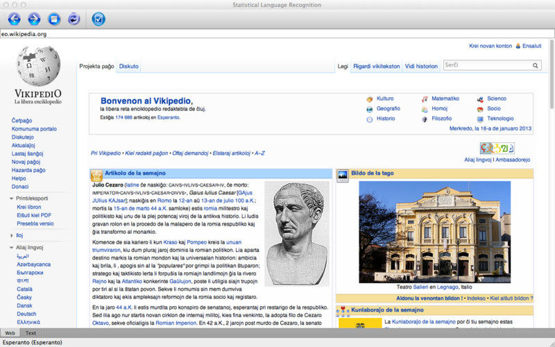Click the Kiel redakti paĝon link

[x=146, y=153]
